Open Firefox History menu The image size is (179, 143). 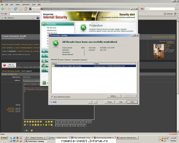pos(18,4)
